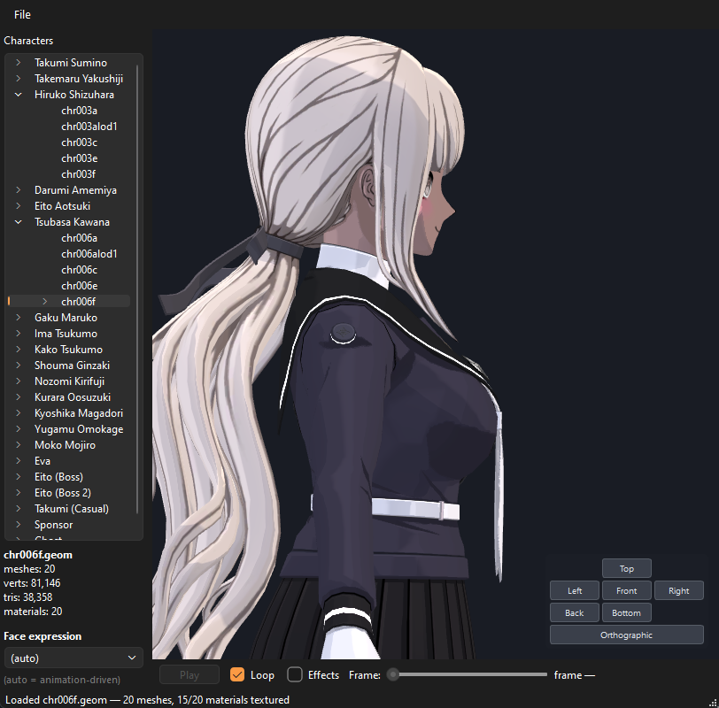Screen dimensions: 719x708
Task: Select the chr003c model
Action: tap(80, 142)
